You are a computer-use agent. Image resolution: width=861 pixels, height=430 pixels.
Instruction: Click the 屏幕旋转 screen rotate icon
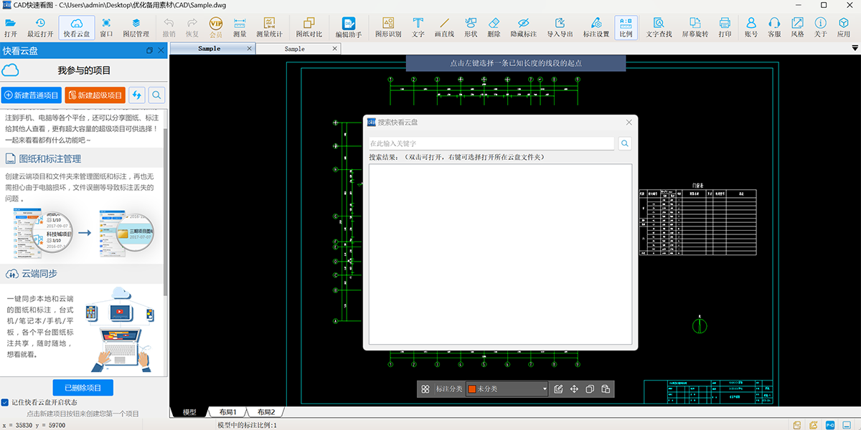coord(695,27)
